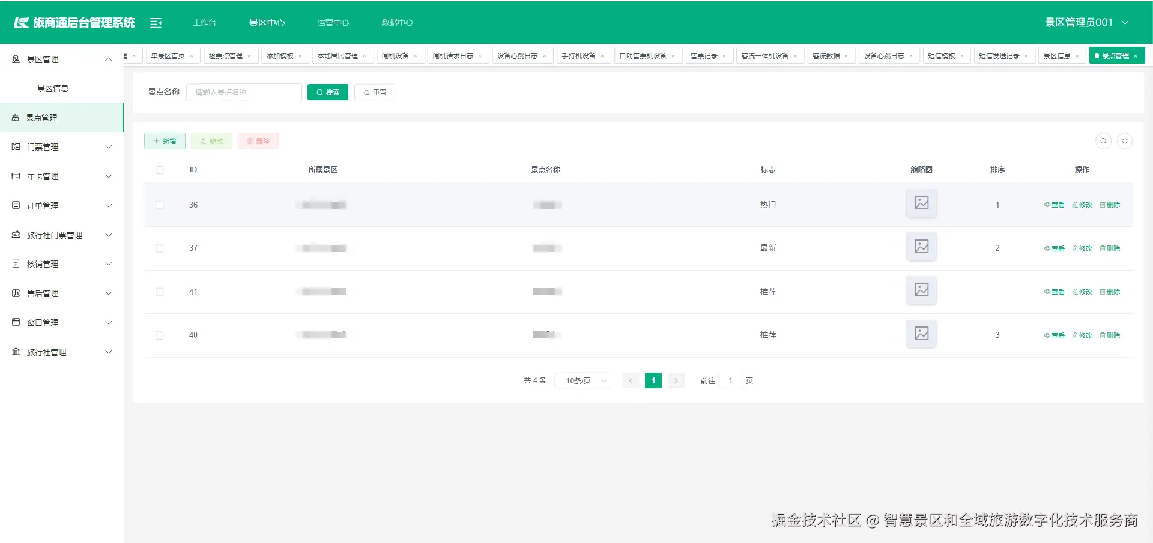Select 景区中心 in the top menu

(x=267, y=23)
